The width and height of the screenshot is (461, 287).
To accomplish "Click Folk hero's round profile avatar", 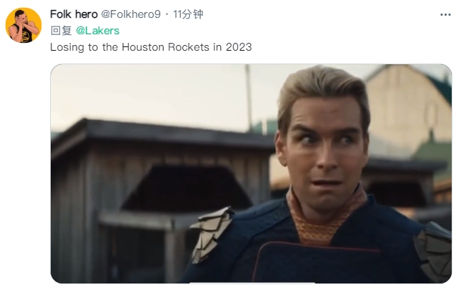I will click(x=24, y=25).
